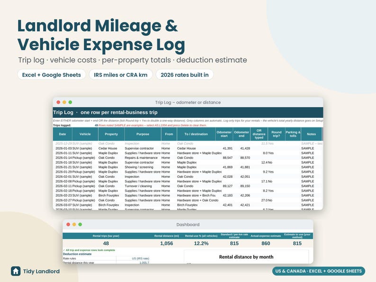This screenshot has width=376, height=282.
Task: Click the Purpose column header
Action: pyautogui.click(x=143, y=134)
